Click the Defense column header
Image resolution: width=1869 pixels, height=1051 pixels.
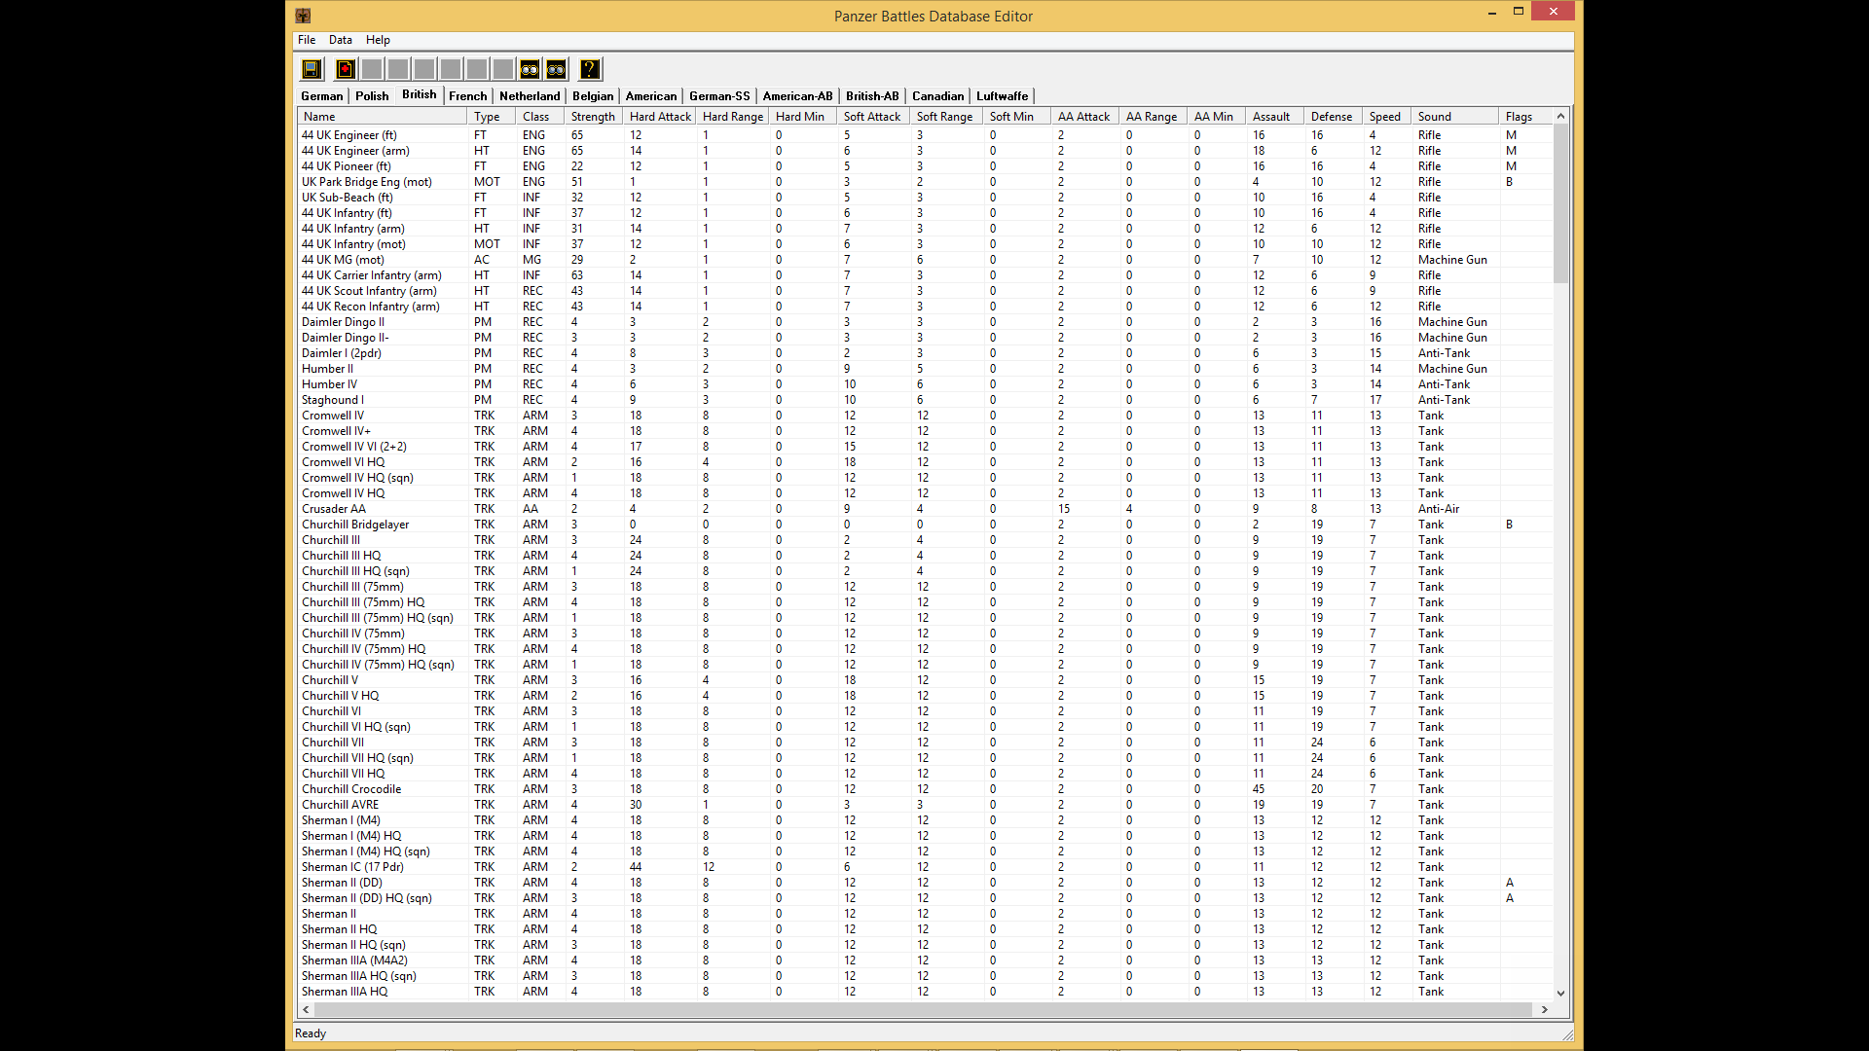point(1334,117)
